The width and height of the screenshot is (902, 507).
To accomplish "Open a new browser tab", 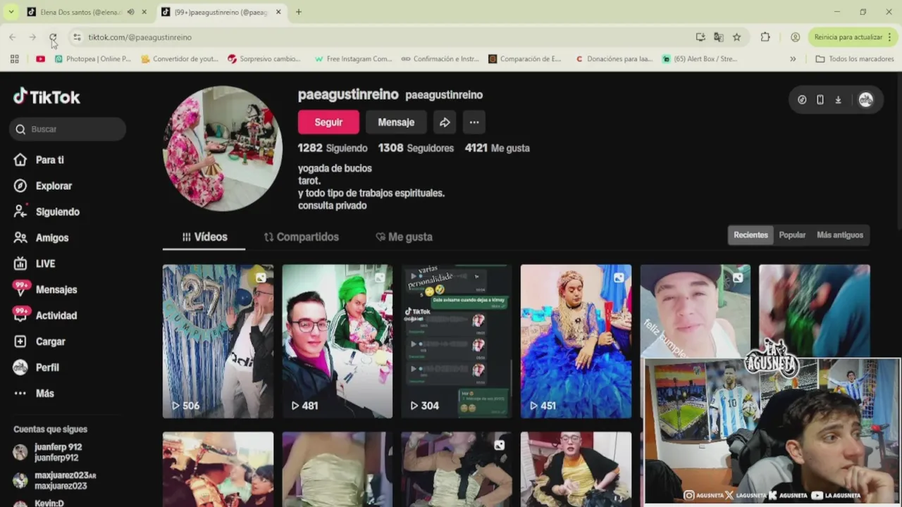I will 299,12.
